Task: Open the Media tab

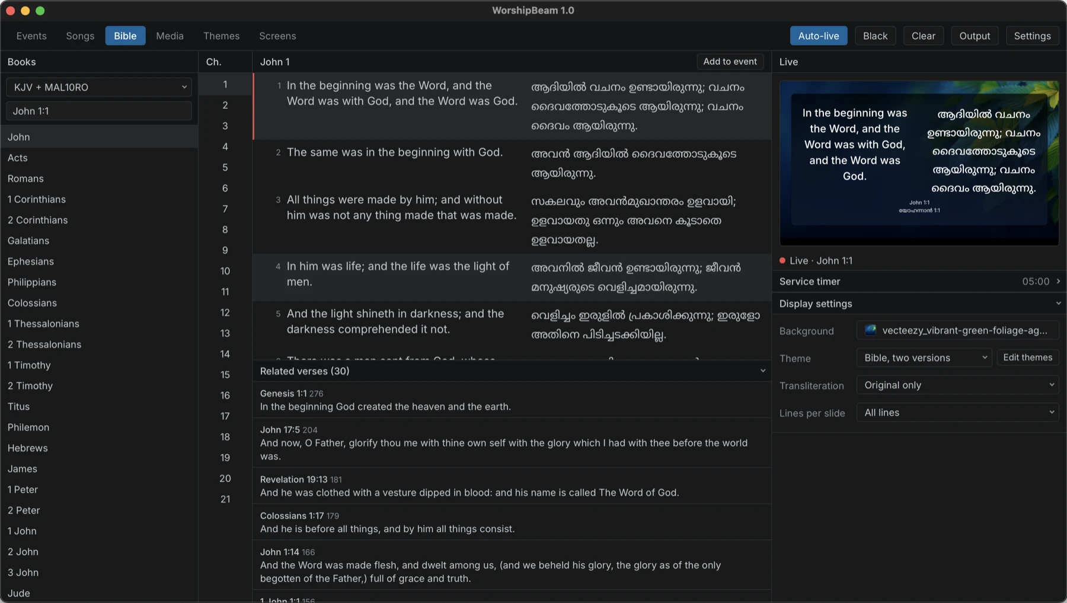Action: 170,36
